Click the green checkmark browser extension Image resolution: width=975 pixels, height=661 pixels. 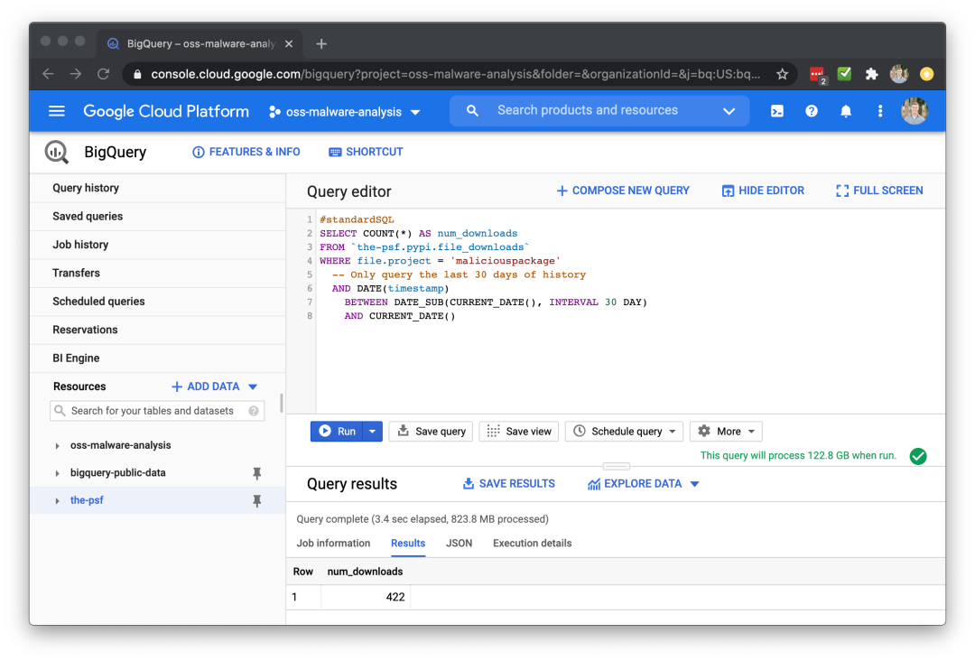844,73
